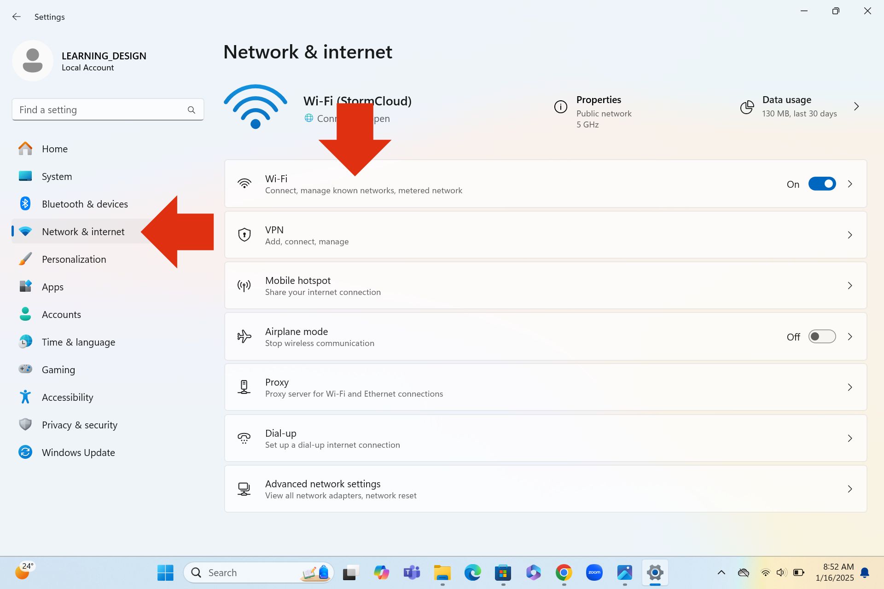Click the Dial-up phone icon

click(x=244, y=438)
